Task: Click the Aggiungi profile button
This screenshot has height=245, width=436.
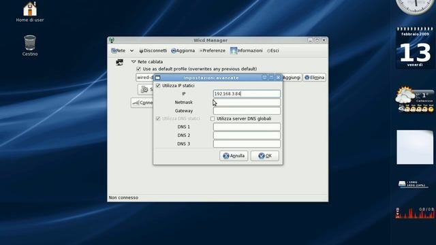Action: [x=292, y=78]
